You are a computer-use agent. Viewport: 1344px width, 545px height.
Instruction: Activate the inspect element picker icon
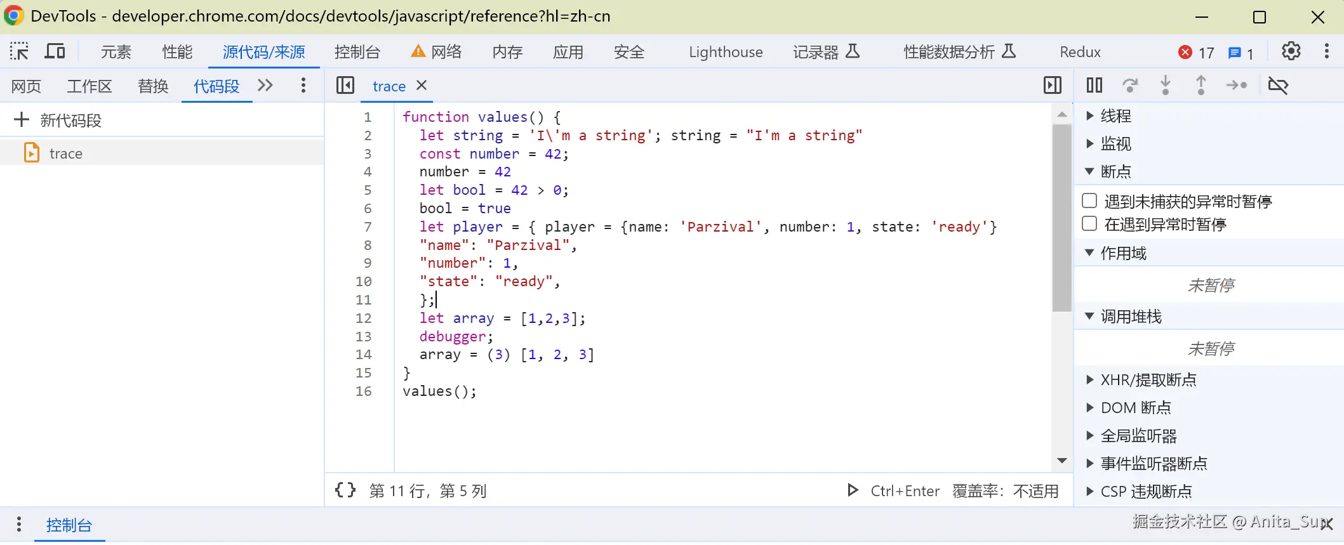tap(19, 51)
